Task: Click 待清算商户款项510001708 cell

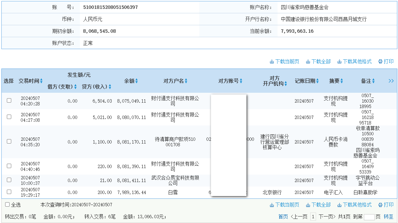Action: [175, 142]
